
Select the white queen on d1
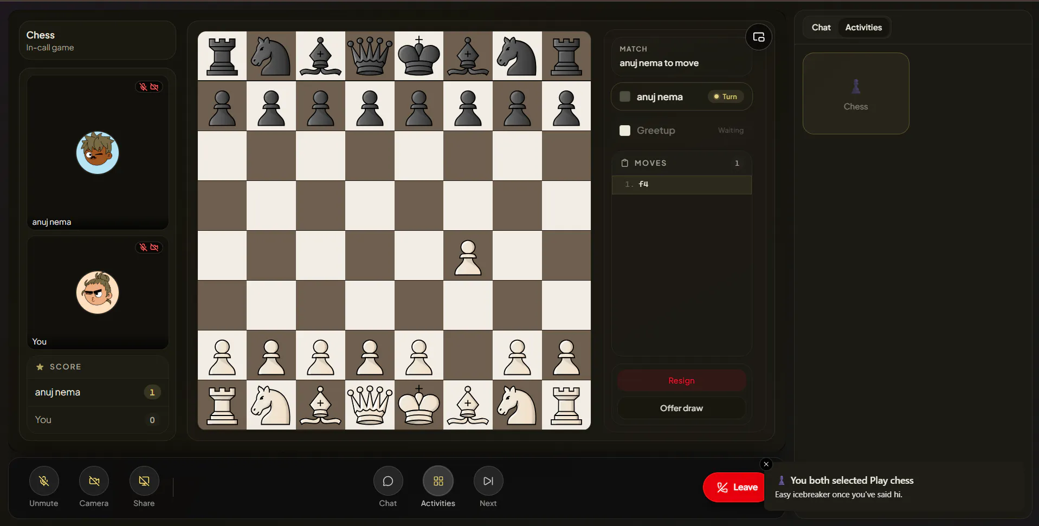point(370,405)
